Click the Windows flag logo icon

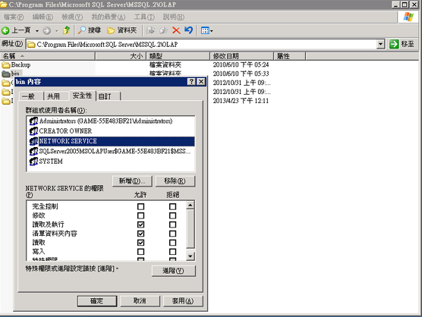(408, 17)
